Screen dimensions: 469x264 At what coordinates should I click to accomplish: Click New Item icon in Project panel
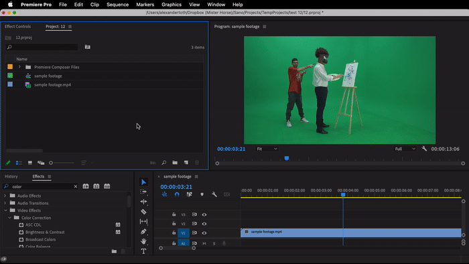pyautogui.click(x=186, y=163)
